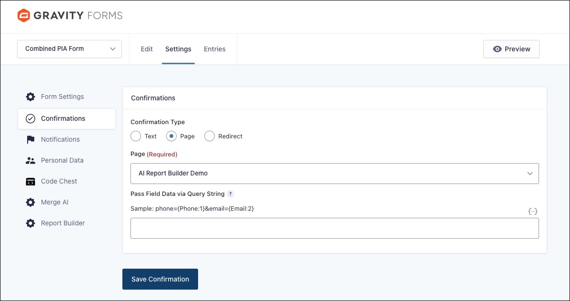Screen dimensions: 570x301
Task: Click the Save Confirmation button
Action: coord(160,279)
